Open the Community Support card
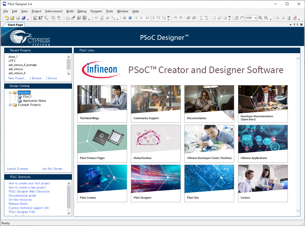The height and width of the screenshot is (226, 305). [156, 104]
